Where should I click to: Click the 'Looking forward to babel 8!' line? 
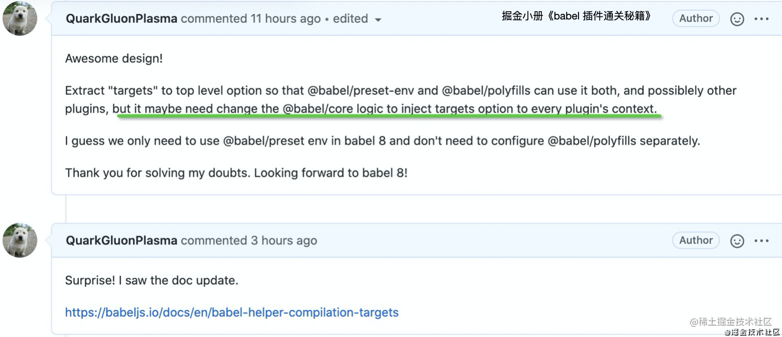pyautogui.click(x=331, y=173)
